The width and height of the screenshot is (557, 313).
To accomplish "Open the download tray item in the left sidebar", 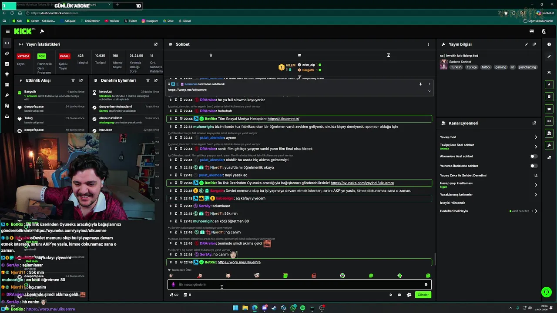I will pyautogui.click(x=7, y=116).
